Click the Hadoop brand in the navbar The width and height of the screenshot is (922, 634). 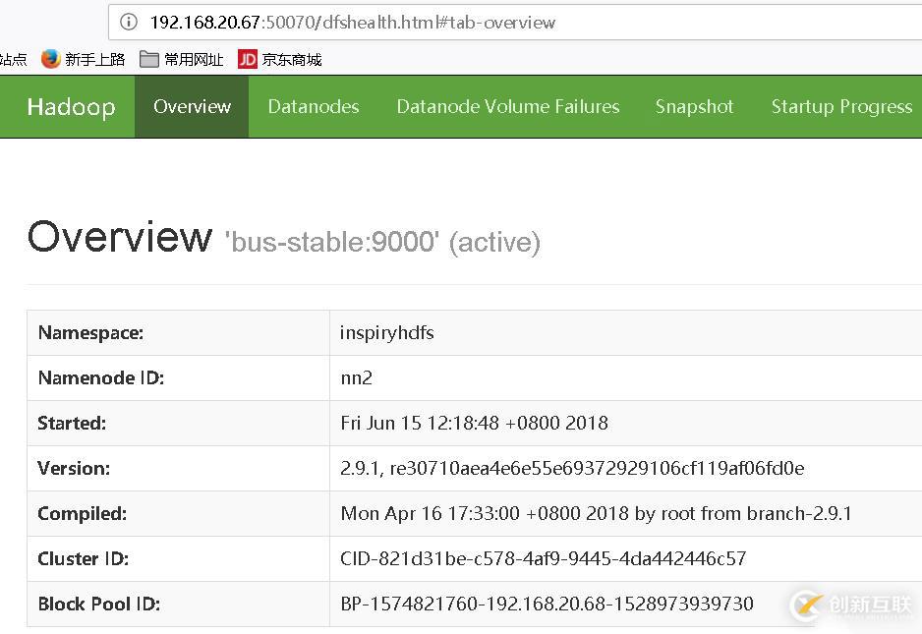pyautogui.click(x=70, y=106)
